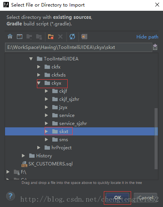The width and height of the screenshot is (163, 207).
Task: Expand the skxt folder
Action: point(46,132)
